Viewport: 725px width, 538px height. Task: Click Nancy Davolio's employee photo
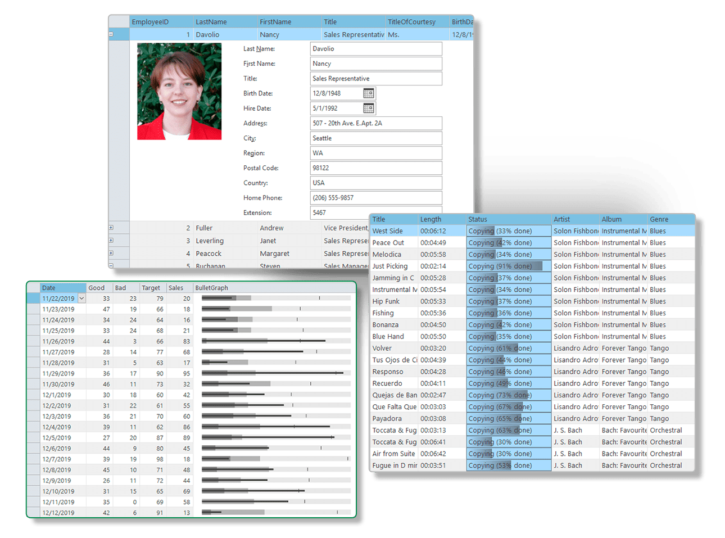click(179, 96)
